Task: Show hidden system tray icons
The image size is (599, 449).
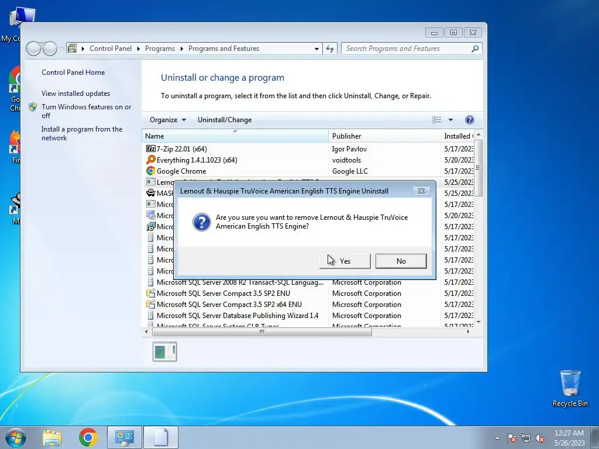Action: 497,438
